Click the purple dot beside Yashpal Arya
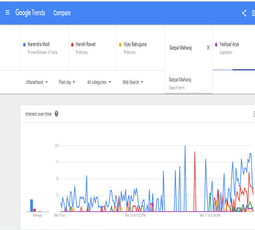 216,44
